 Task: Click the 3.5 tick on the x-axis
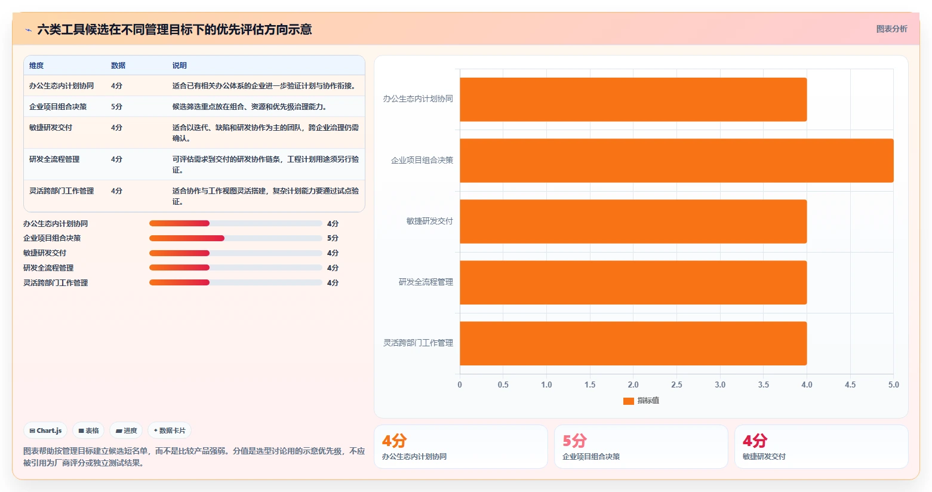coord(764,385)
